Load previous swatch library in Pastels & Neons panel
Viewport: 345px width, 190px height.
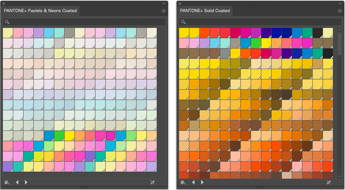(x=17, y=182)
